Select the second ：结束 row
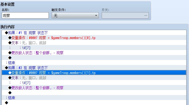 94,98
